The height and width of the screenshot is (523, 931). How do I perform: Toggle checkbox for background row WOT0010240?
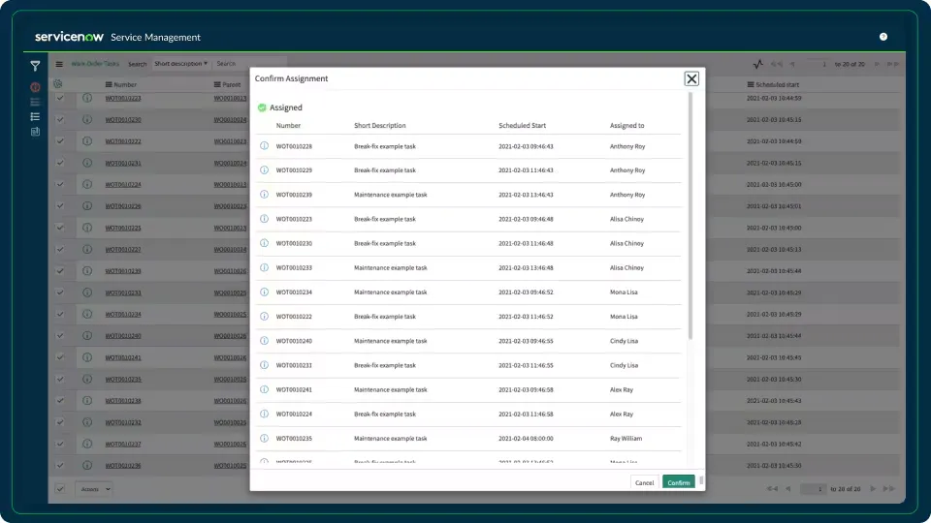click(60, 336)
